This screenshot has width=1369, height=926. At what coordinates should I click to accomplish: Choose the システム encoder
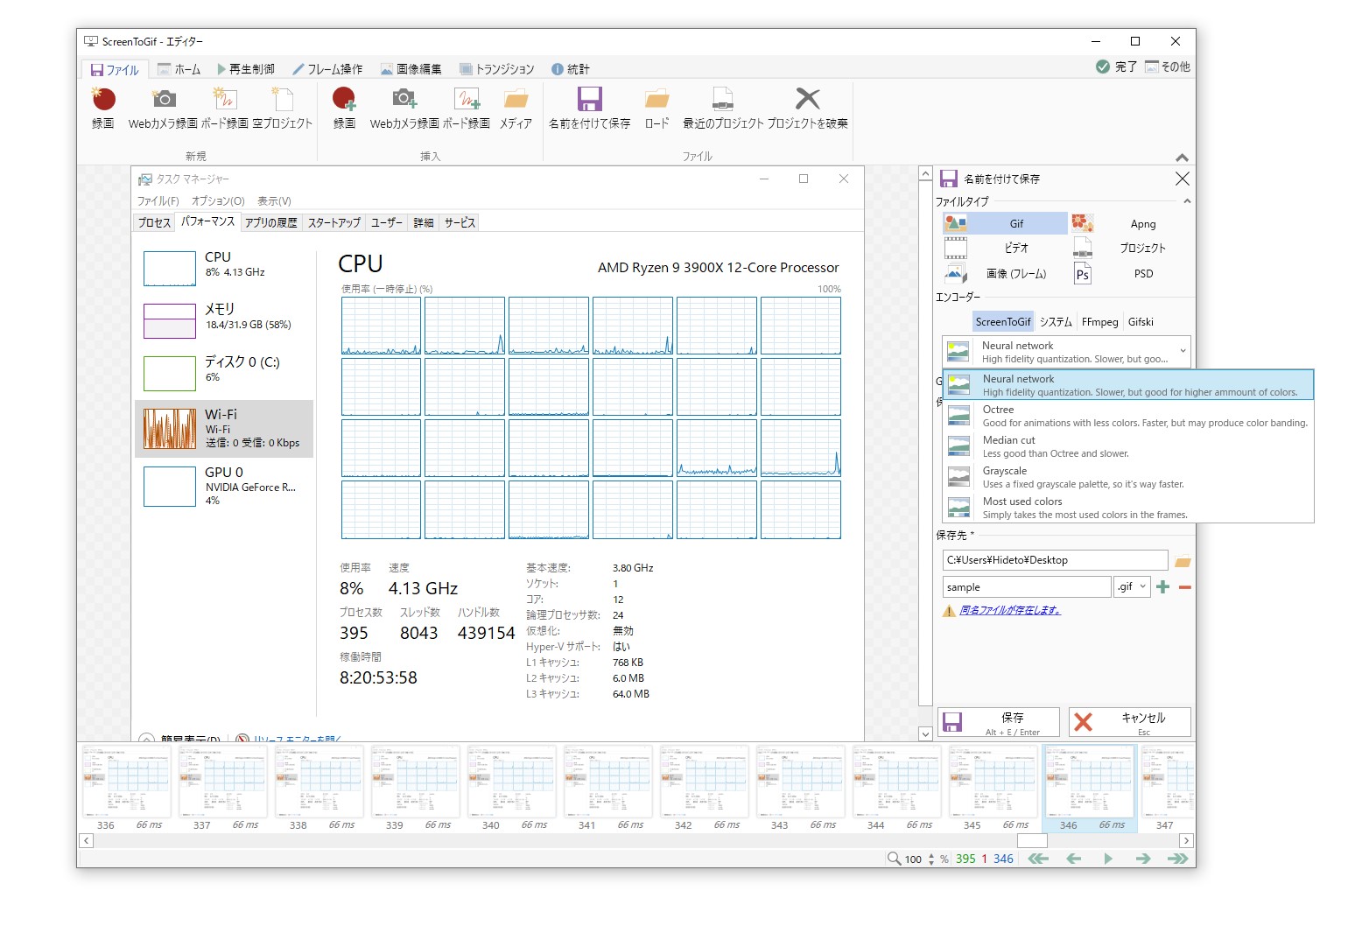pyautogui.click(x=1056, y=321)
